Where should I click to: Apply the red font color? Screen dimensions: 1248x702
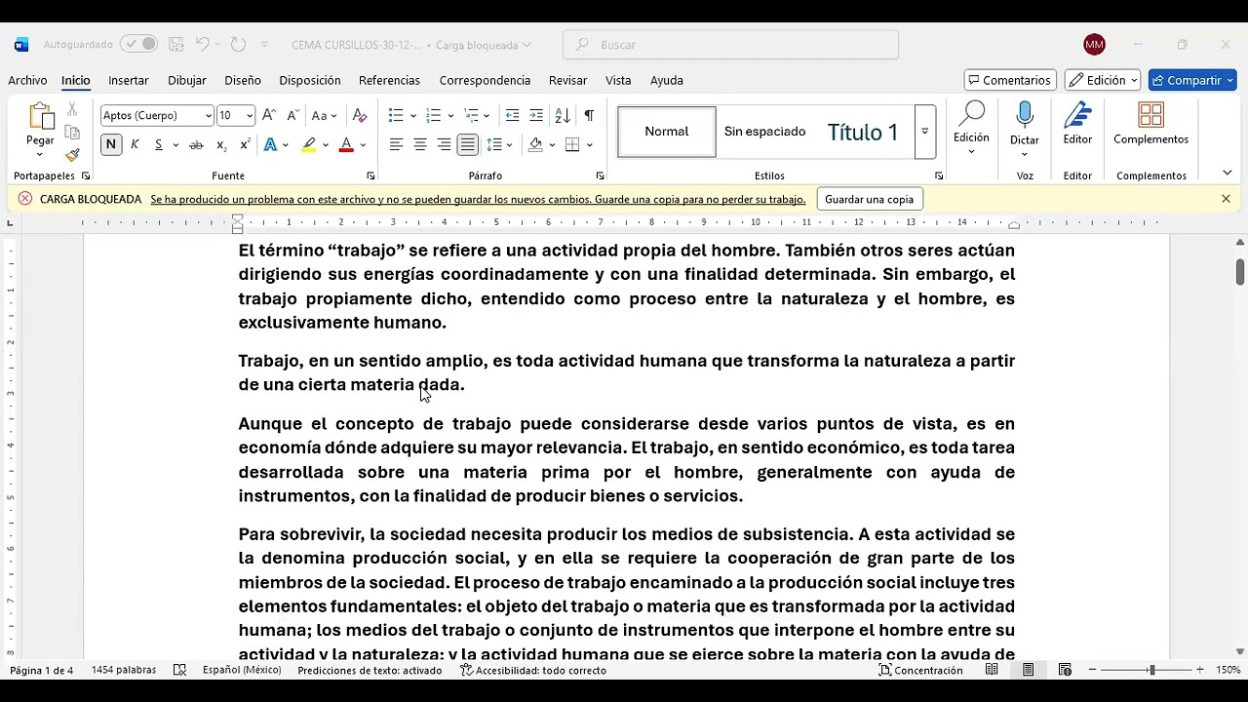(346, 144)
